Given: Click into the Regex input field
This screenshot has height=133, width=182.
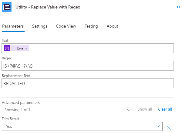Looking at the screenshot, I should click(88, 66).
